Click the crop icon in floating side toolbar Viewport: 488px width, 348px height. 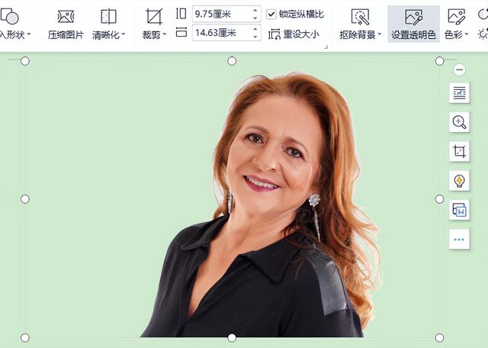click(x=459, y=151)
